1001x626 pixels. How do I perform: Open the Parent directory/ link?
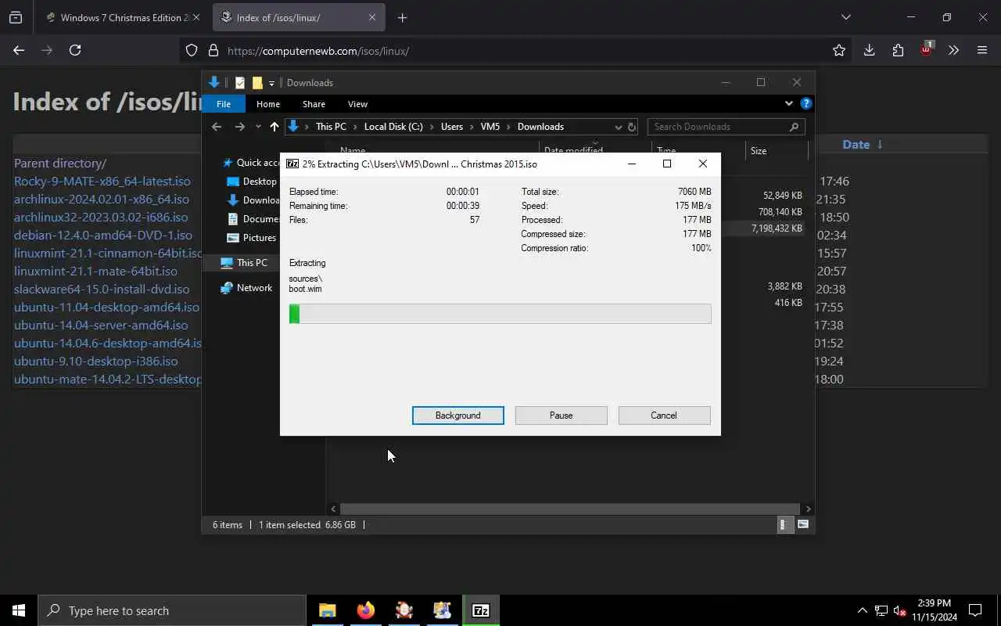coord(60,164)
